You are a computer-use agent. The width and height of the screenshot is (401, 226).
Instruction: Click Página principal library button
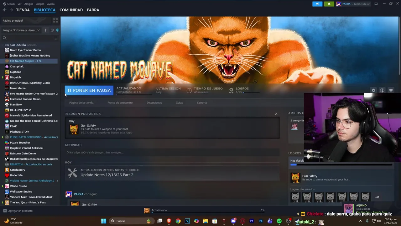pos(26,20)
